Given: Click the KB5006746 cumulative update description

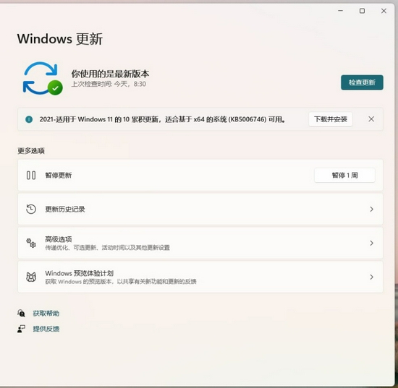Looking at the screenshot, I should click(x=162, y=119).
